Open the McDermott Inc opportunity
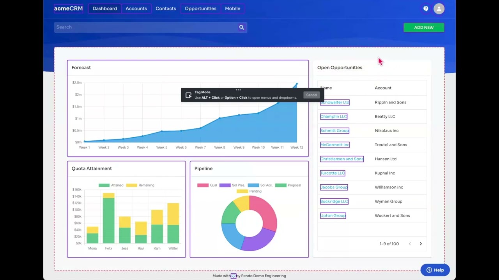This screenshot has height=280, width=499. [x=334, y=145]
